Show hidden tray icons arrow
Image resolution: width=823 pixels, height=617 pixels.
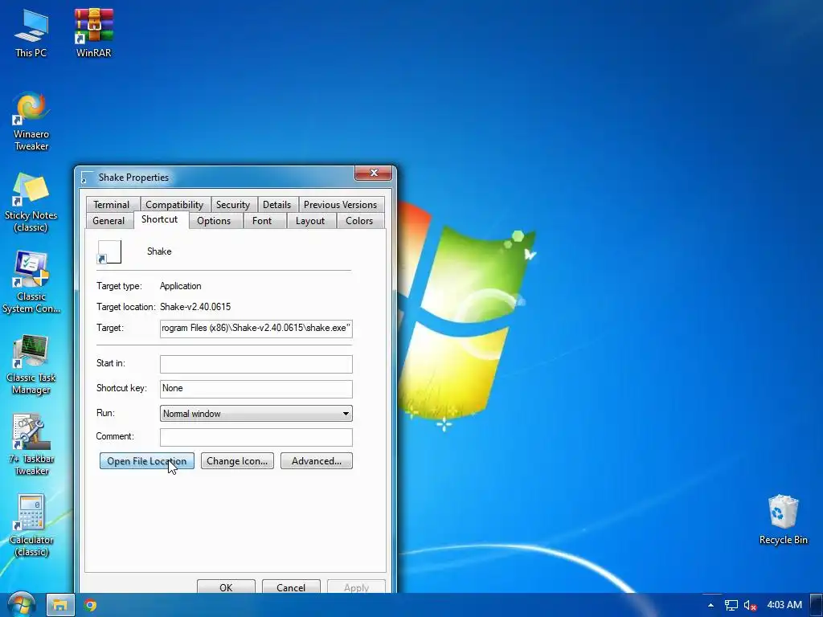pyautogui.click(x=710, y=605)
